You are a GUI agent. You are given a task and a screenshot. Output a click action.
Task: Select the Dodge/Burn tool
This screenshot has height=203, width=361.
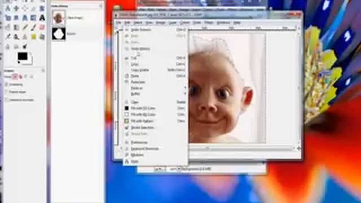tap(25, 47)
